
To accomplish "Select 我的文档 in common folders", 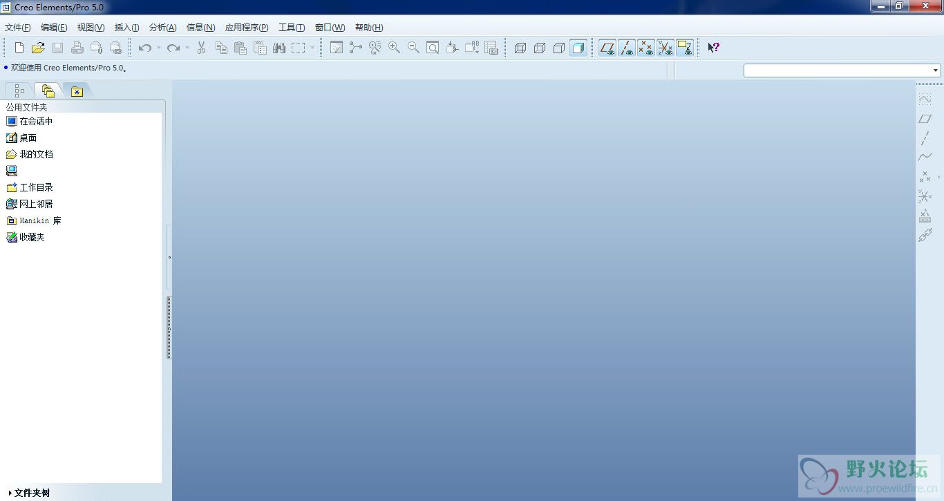I will tap(29, 154).
